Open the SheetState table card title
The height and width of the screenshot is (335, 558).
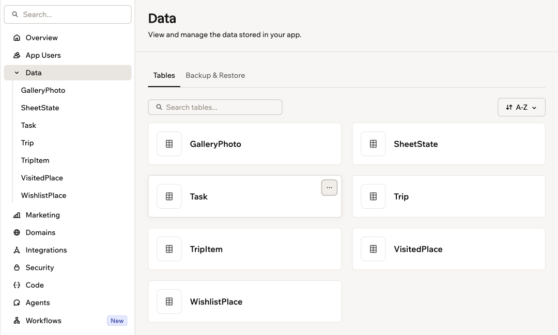click(415, 144)
